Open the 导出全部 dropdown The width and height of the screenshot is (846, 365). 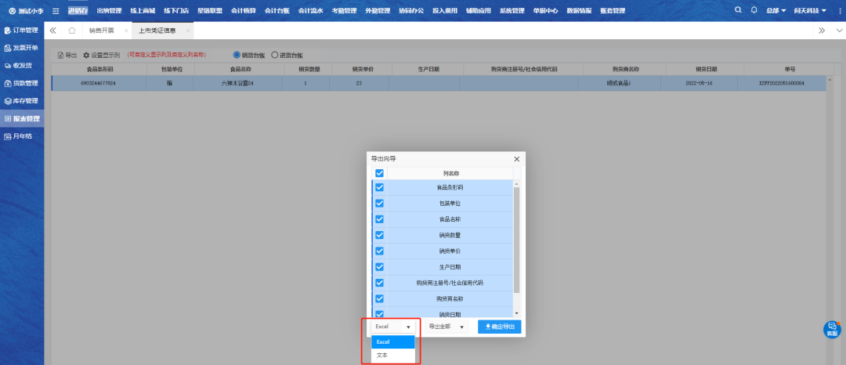tap(446, 327)
